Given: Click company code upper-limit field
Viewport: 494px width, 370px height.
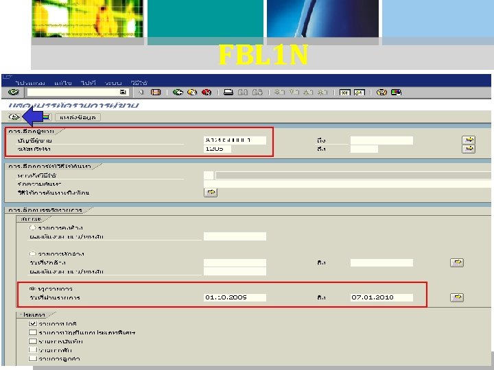Looking at the screenshot, I should (x=364, y=149).
